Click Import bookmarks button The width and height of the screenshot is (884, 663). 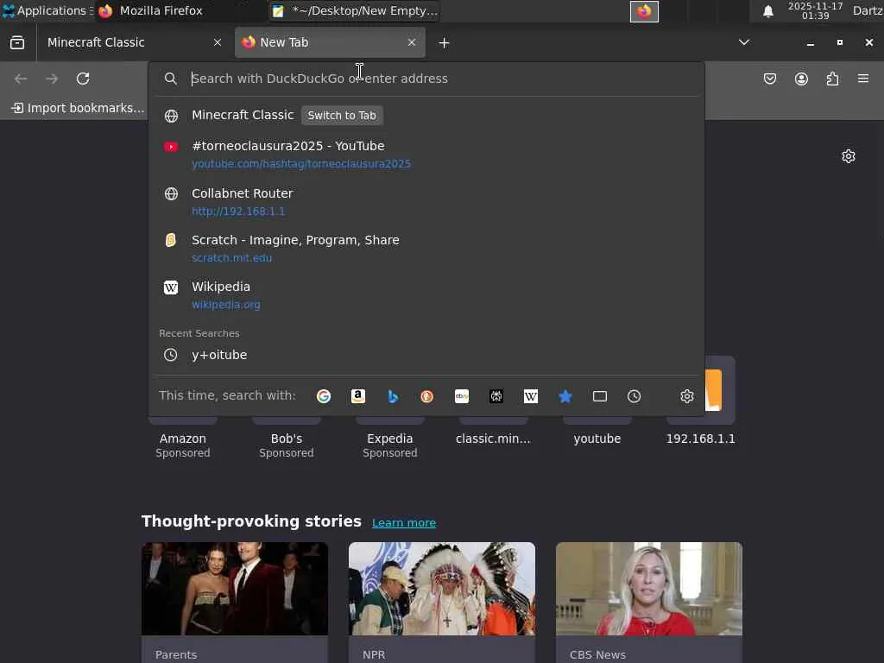click(x=78, y=108)
